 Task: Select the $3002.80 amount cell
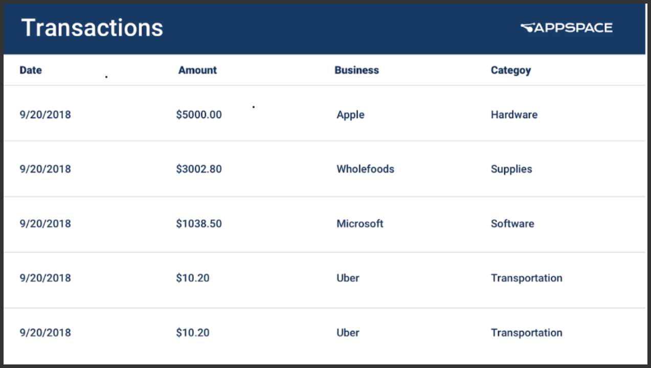(x=199, y=169)
